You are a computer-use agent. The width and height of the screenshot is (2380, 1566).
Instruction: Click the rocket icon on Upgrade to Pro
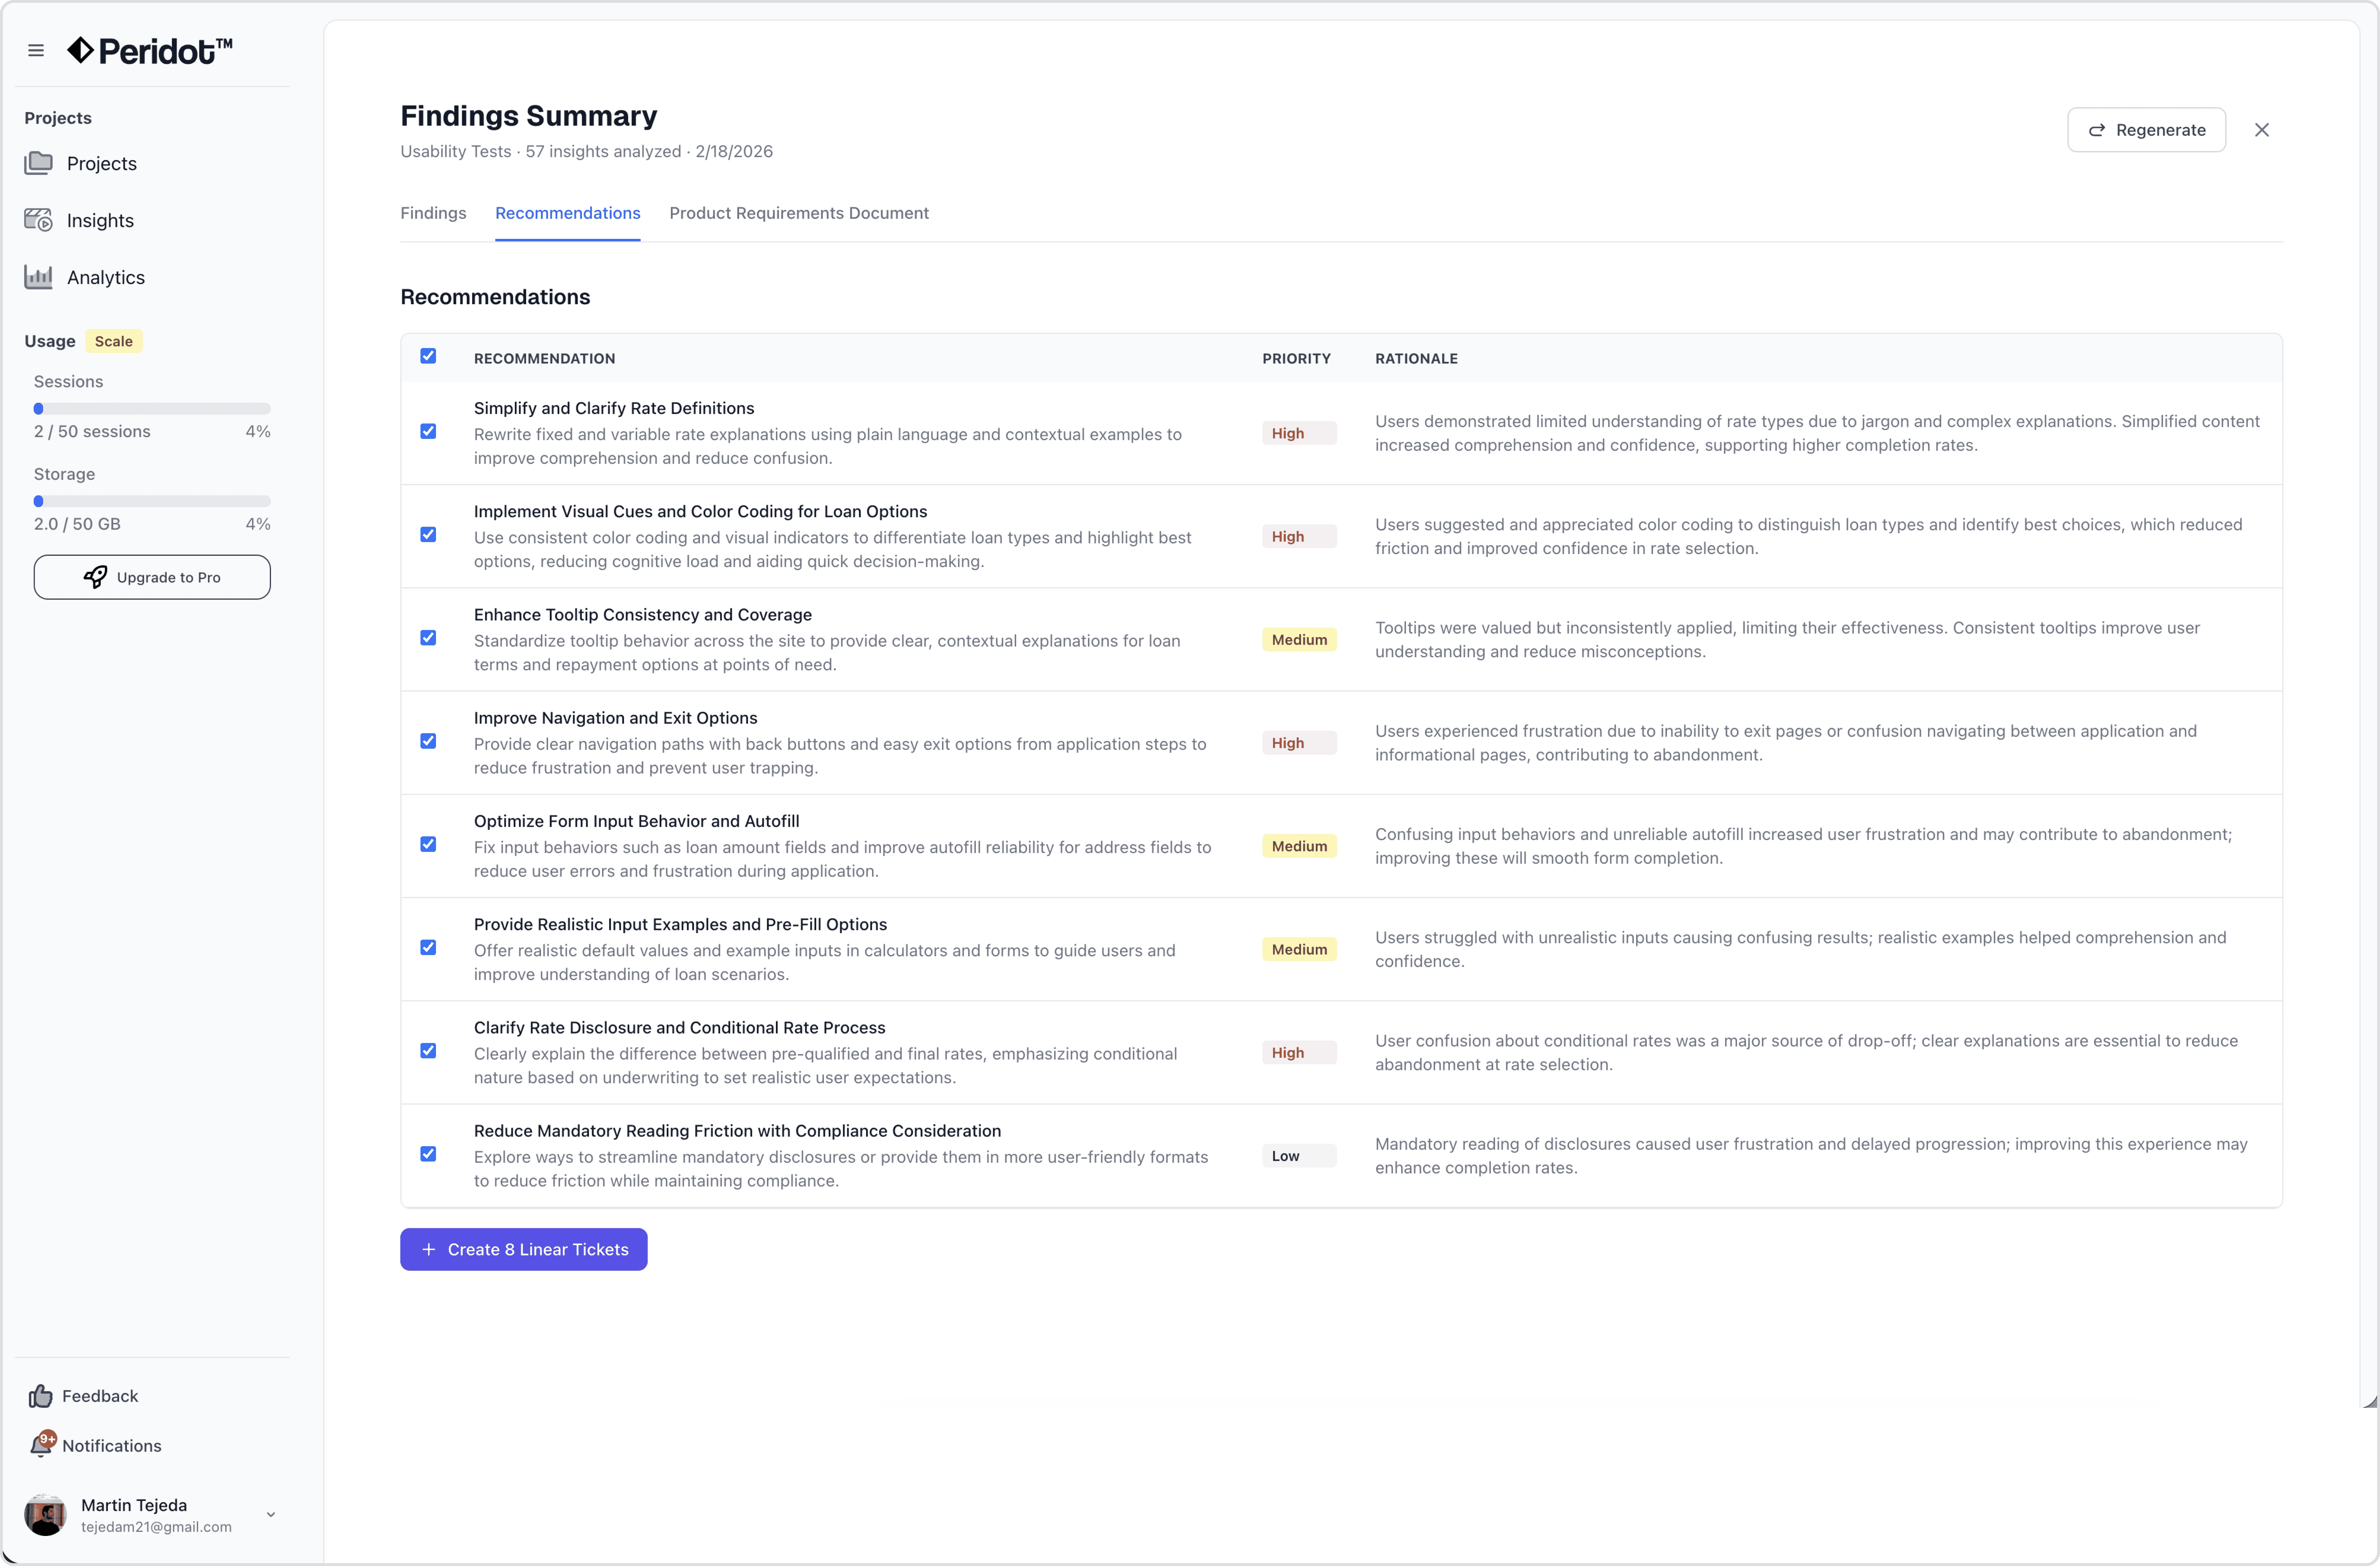[x=95, y=577]
